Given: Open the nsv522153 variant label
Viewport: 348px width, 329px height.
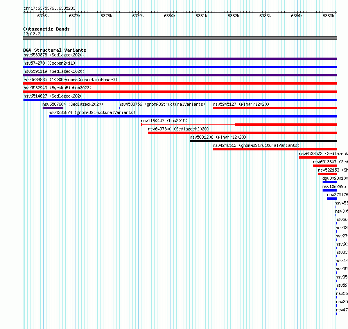Looking at the screenshot, I should (x=333, y=170).
